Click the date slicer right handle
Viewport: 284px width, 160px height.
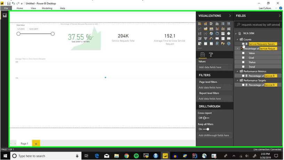coord(52,34)
